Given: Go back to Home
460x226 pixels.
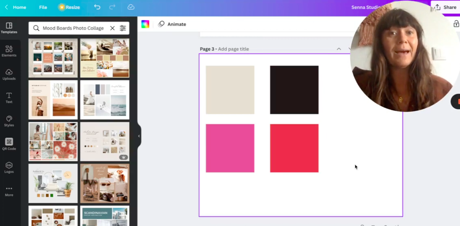Looking at the screenshot, I should (x=16, y=7).
